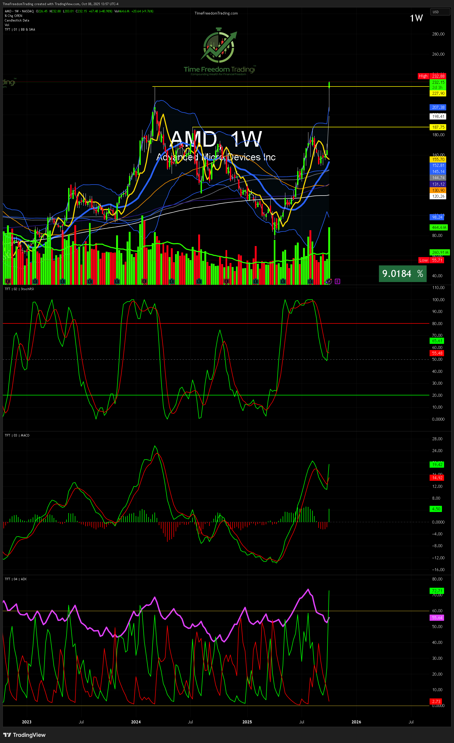Click the last green earnings marker before the purple E

(x=310, y=281)
